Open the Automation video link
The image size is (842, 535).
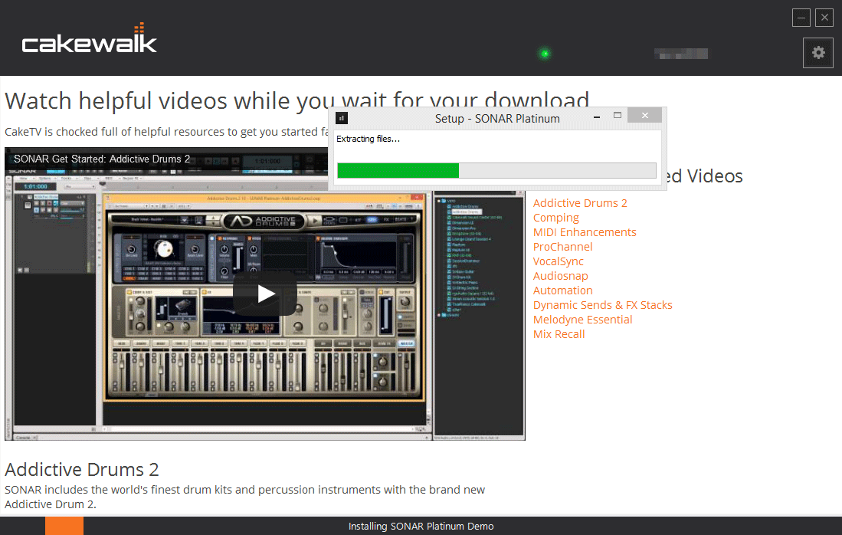[562, 290]
